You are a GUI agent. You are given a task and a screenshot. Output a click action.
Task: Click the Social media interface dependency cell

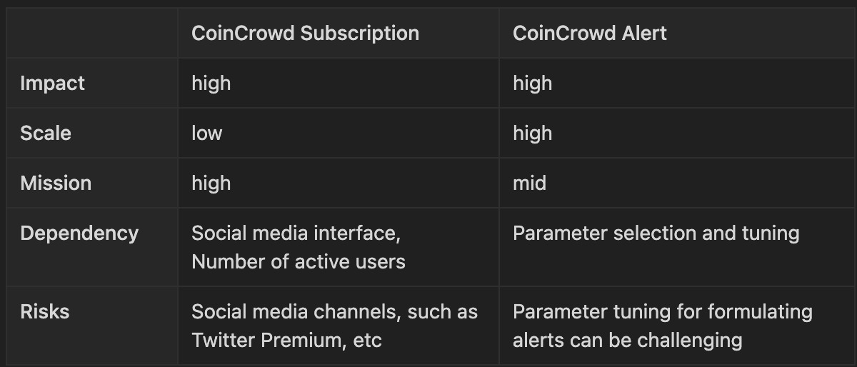(x=301, y=233)
